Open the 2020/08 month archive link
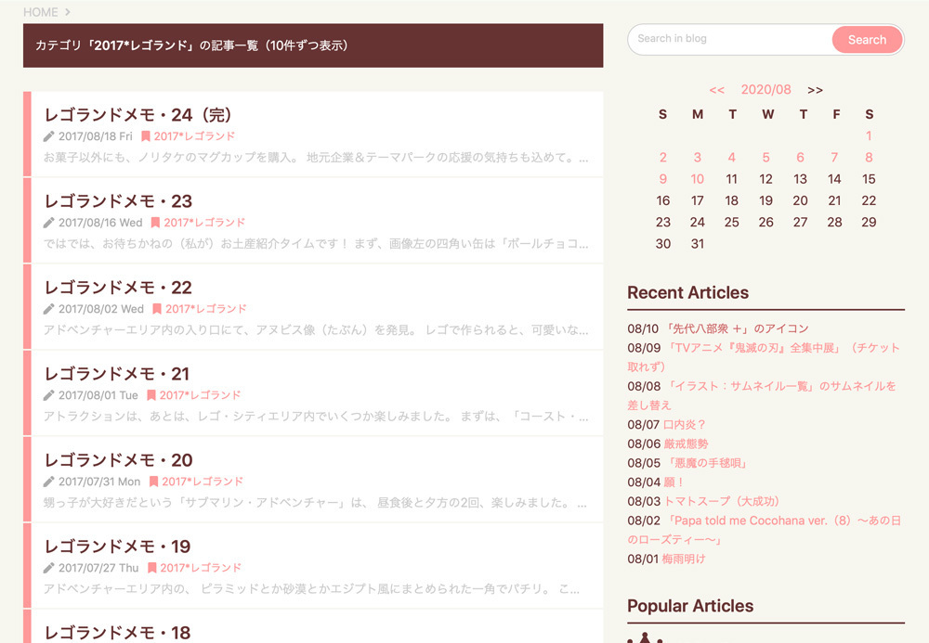This screenshot has height=643, width=929. pos(765,89)
